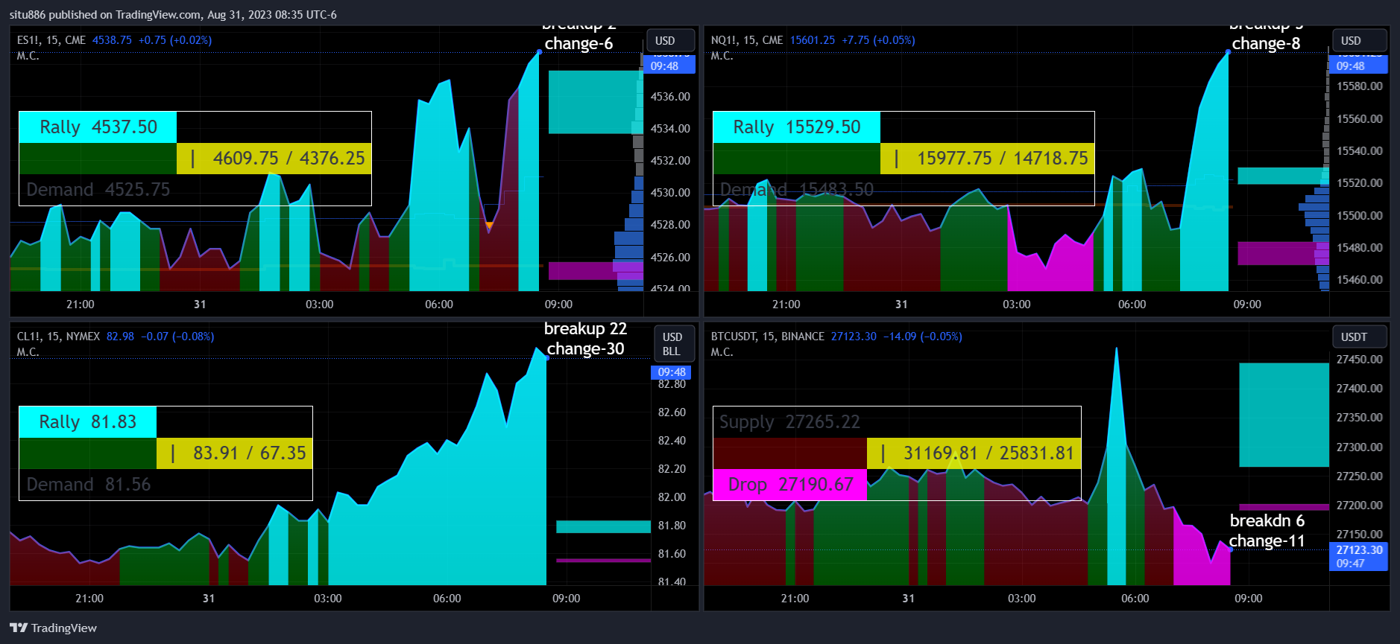Click 4530.00 on the ES1! price axis
Image resolution: width=1400 pixels, height=644 pixels.
(670, 193)
